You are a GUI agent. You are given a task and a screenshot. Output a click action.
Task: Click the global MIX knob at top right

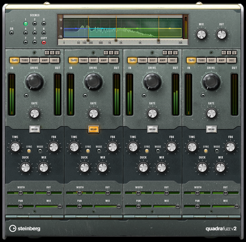201,35
